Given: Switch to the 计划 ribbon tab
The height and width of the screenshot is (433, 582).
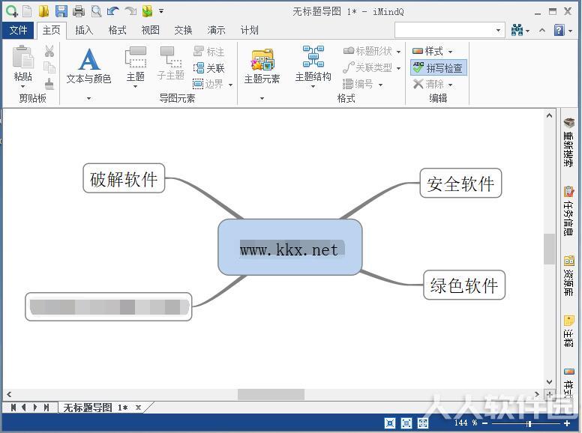Looking at the screenshot, I should pos(250,30).
